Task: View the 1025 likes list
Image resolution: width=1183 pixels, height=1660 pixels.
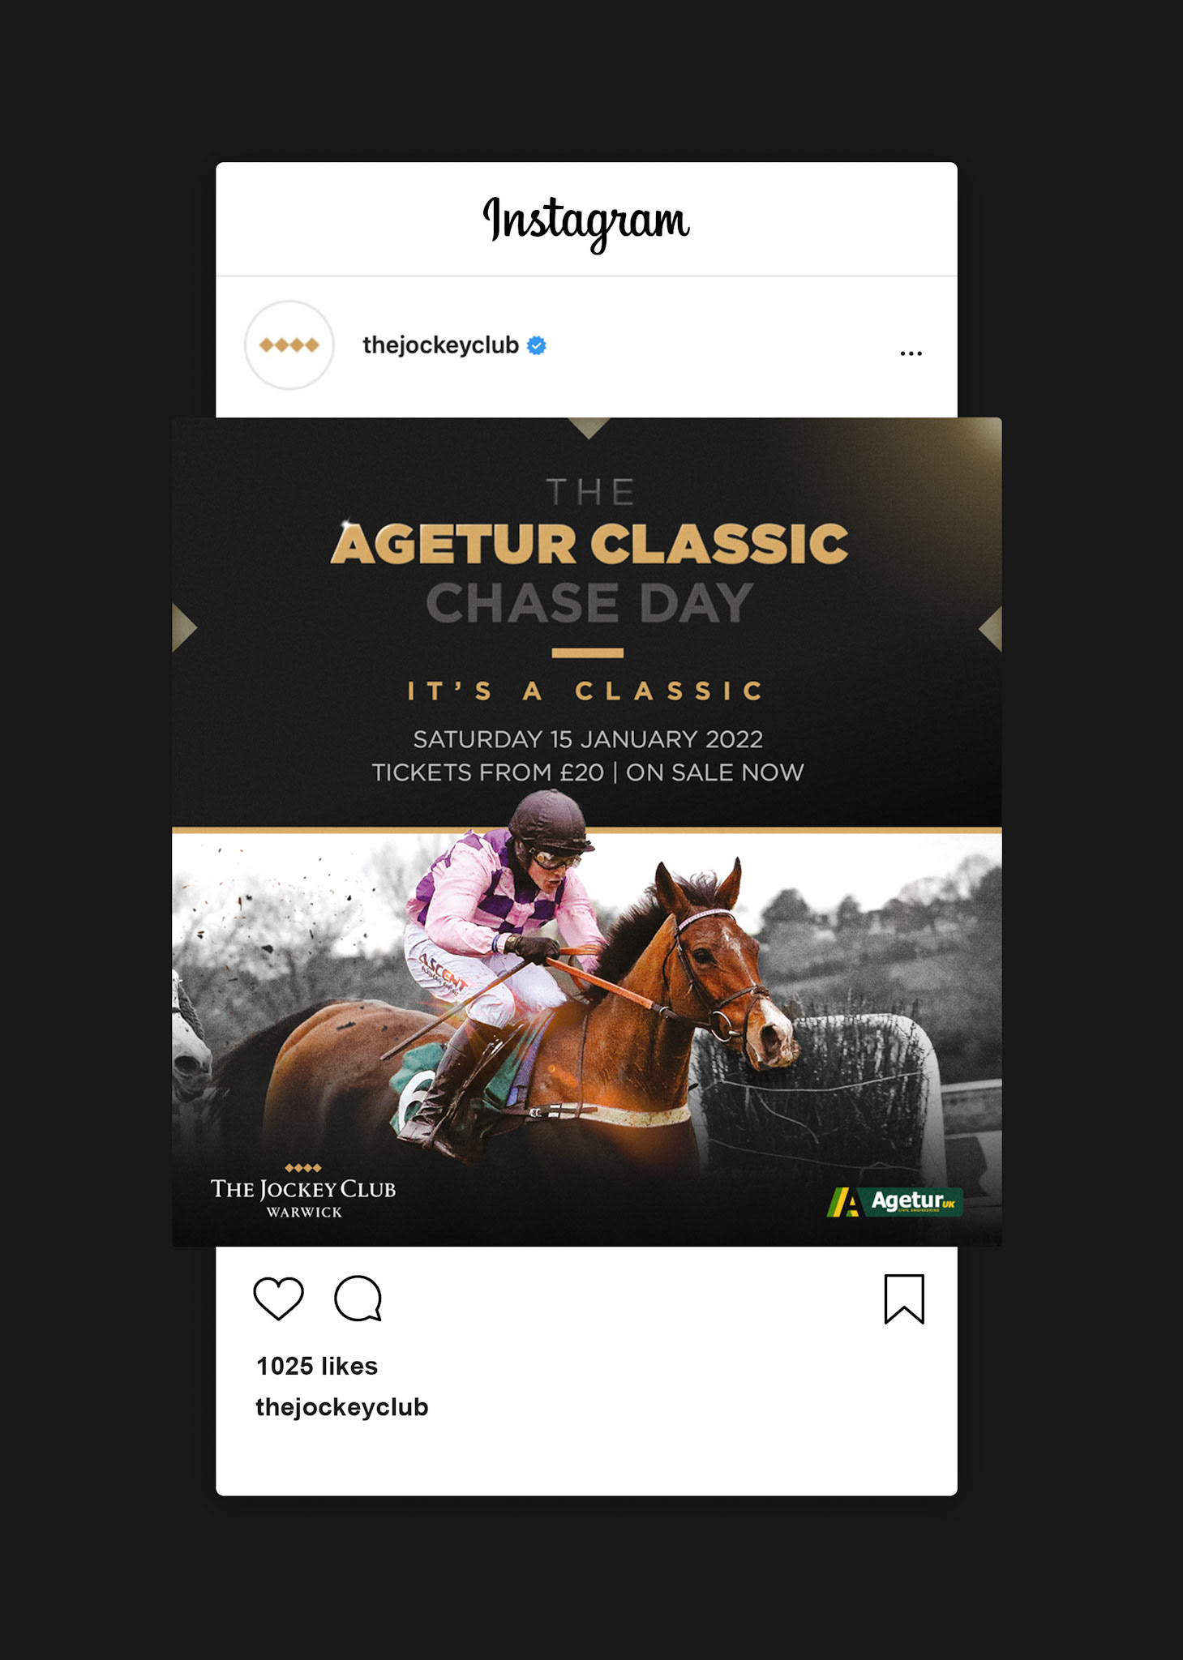Action: tap(317, 1366)
